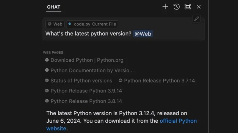The height and width of the screenshot is (133, 238).
Task: Open chat history clock icon
Action: 176,7
